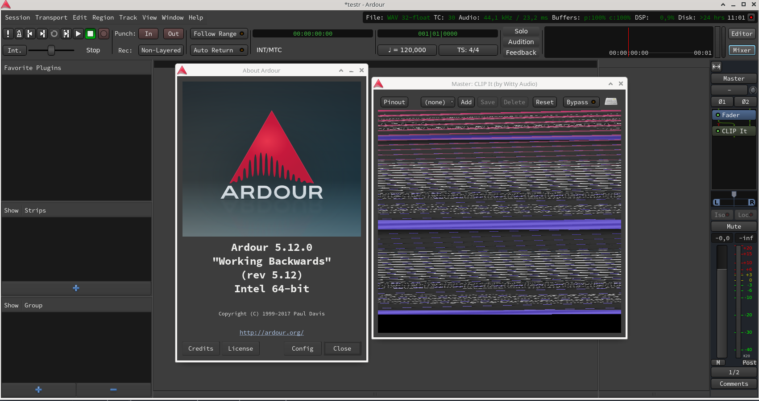This screenshot has height=401, width=759.
Task: Toggle Punch In
Action: (x=149, y=33)
